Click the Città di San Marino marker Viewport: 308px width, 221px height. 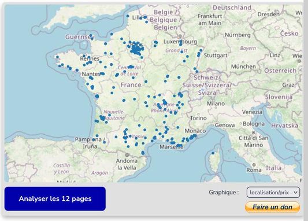pos(254,132)
